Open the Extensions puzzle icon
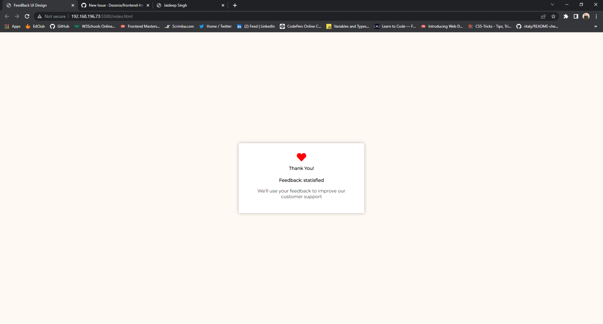This screenshot has width=603, height=324. (x=566, y=16)
